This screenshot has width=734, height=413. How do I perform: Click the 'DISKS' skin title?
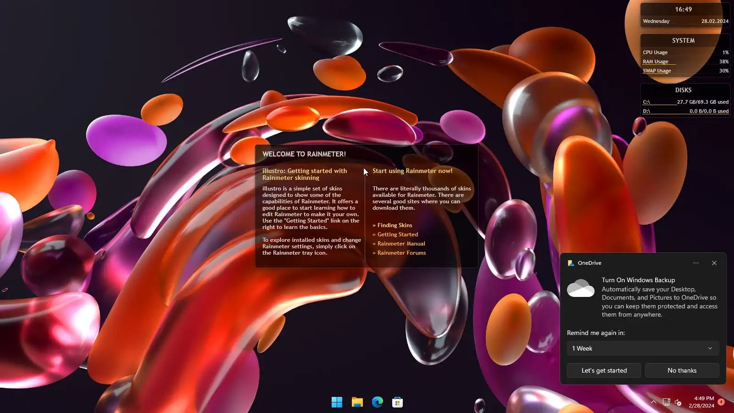click(684, 90)
